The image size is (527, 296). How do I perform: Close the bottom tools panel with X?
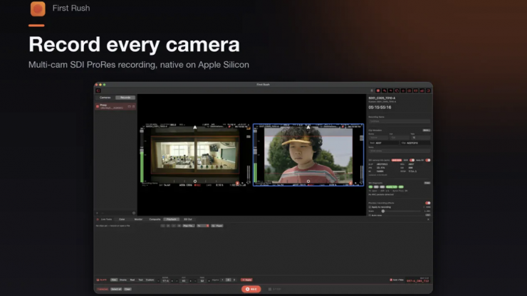click(428, 219)
